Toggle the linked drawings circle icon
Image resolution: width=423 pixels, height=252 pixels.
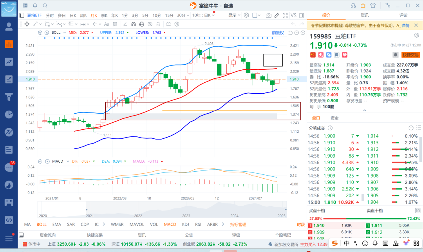click(x=168, y=24)
